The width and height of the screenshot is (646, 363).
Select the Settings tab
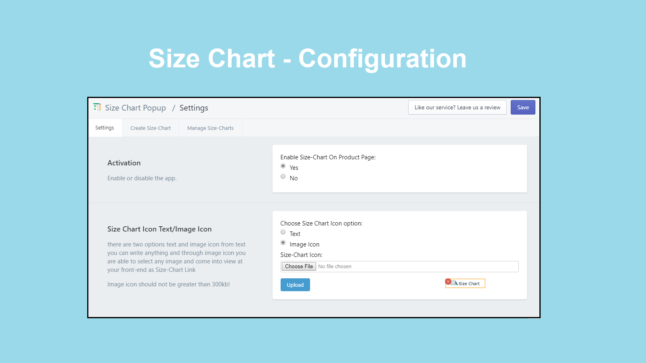105,127
